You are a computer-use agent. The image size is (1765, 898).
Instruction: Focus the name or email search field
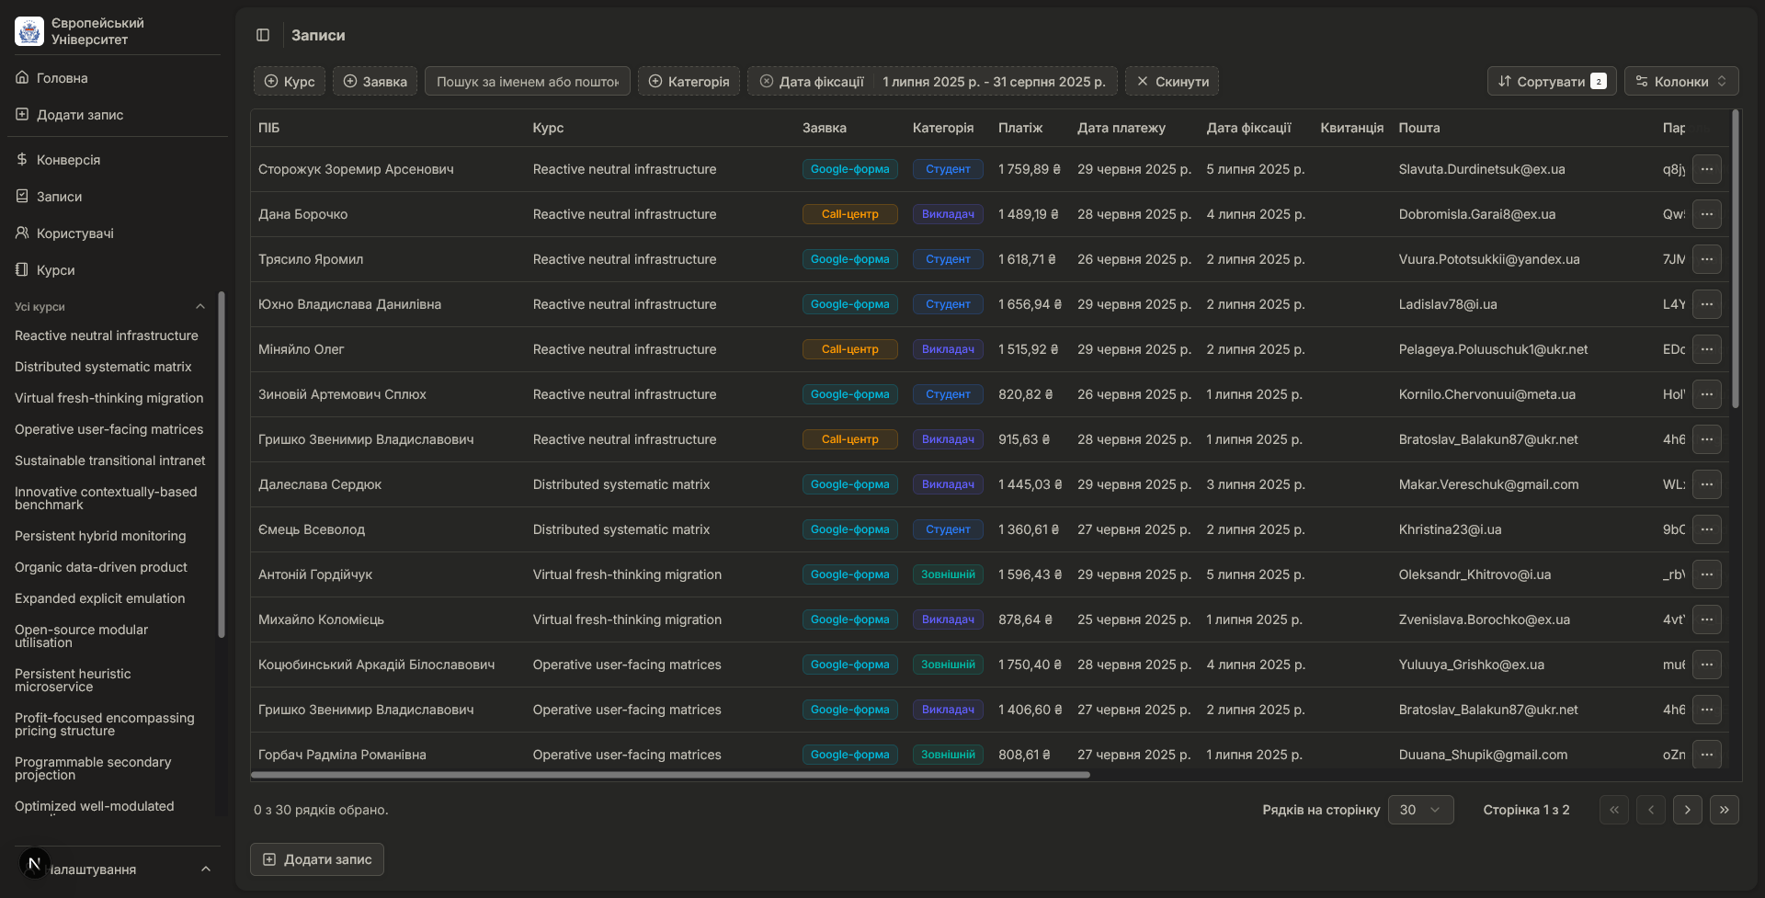[x=528, y=82]
